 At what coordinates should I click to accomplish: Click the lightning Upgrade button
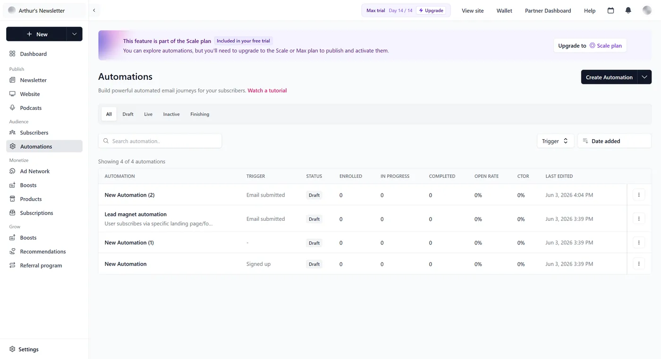(431, 10)
